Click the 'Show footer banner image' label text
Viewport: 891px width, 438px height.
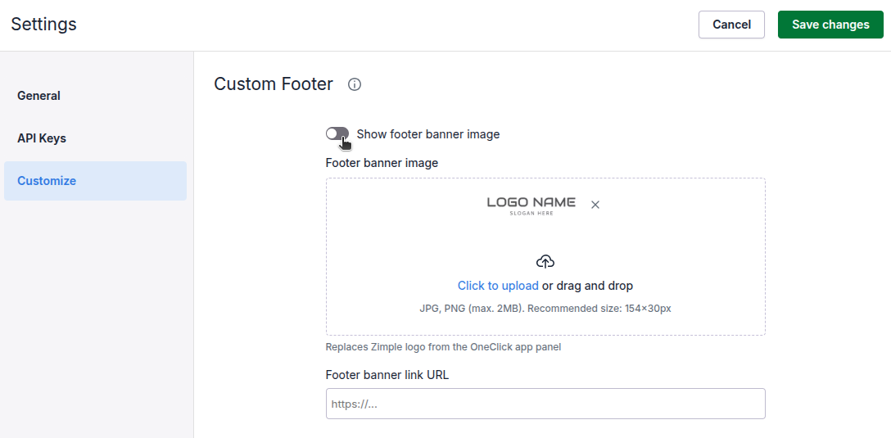428,134
